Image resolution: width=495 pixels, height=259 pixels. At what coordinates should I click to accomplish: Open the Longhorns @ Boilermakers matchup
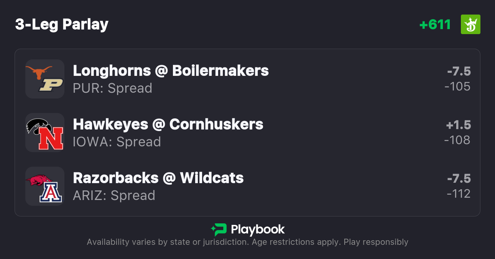coord(171,71)
